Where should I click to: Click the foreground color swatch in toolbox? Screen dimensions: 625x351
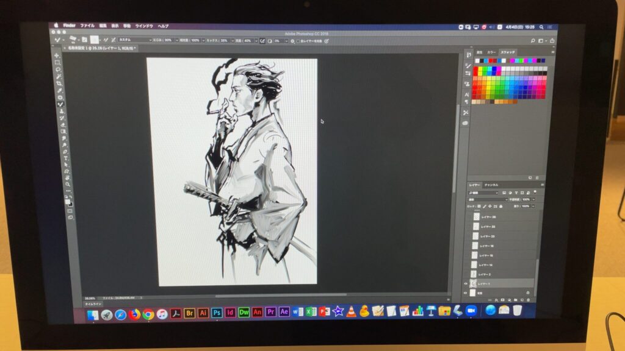pos(67,202)
